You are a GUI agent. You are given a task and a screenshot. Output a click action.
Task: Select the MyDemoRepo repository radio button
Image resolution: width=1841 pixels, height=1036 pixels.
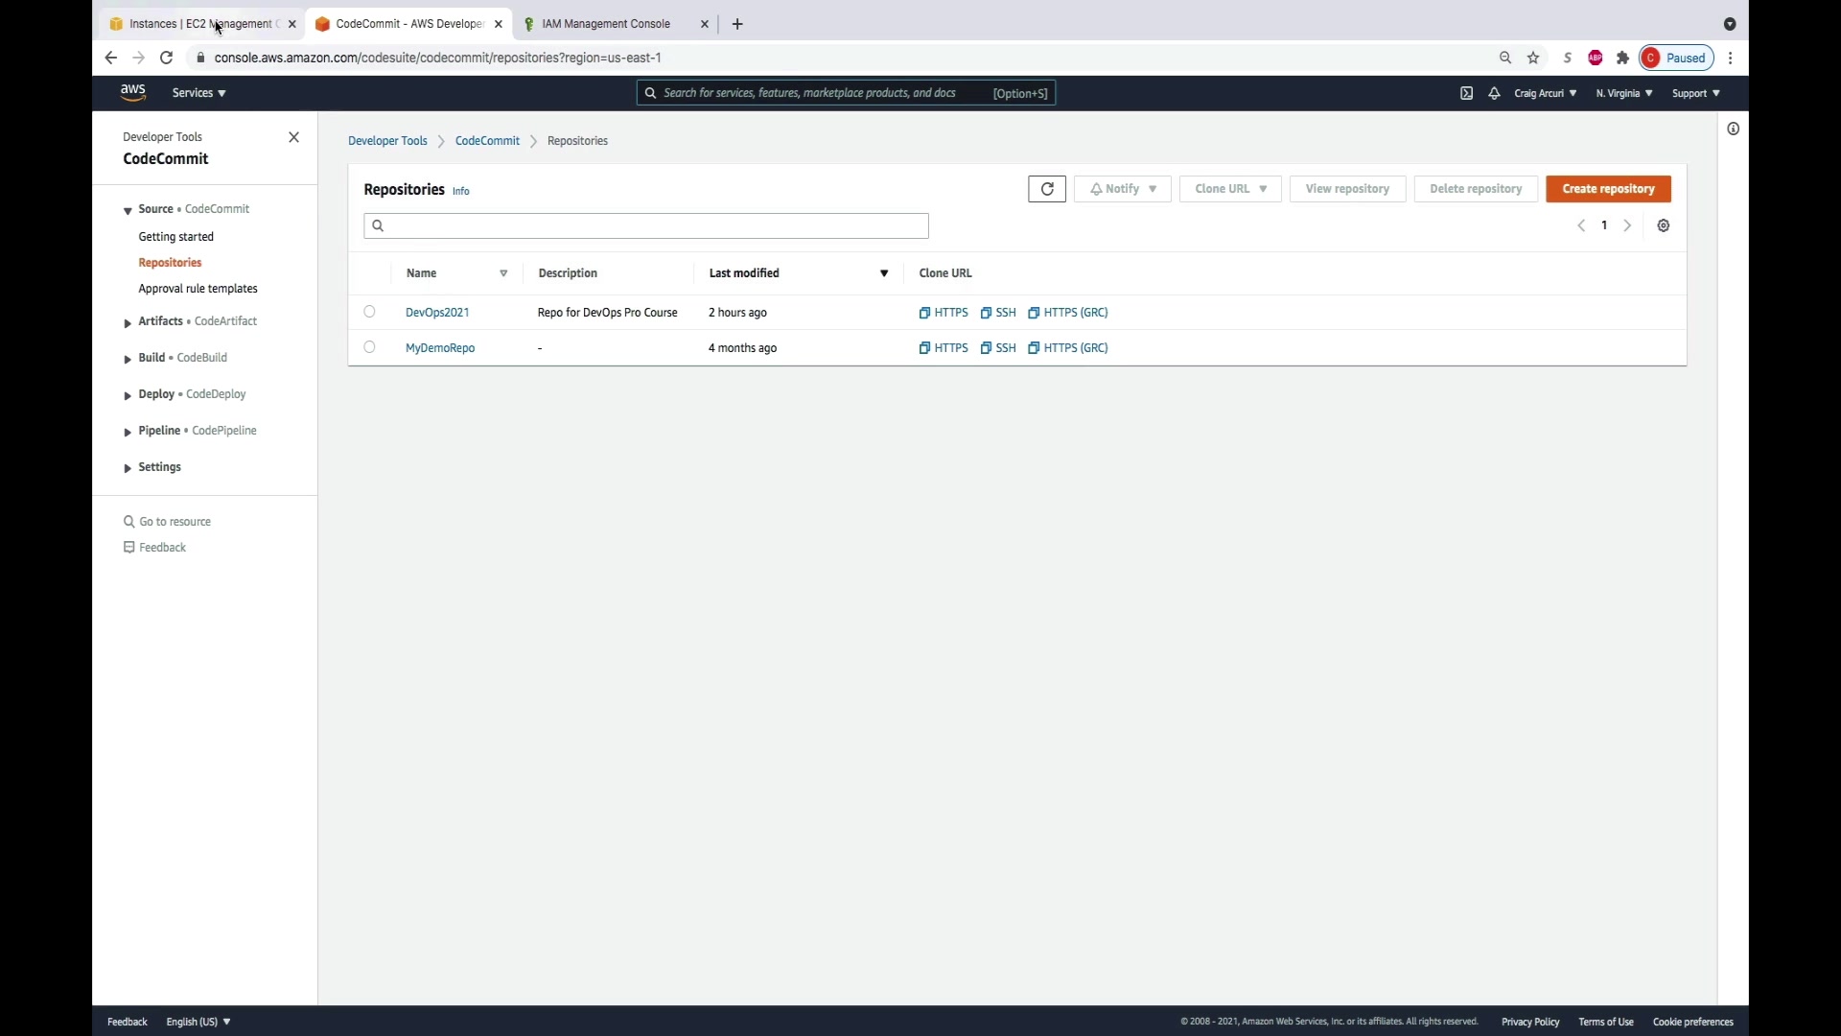click(x=369, y=347)
